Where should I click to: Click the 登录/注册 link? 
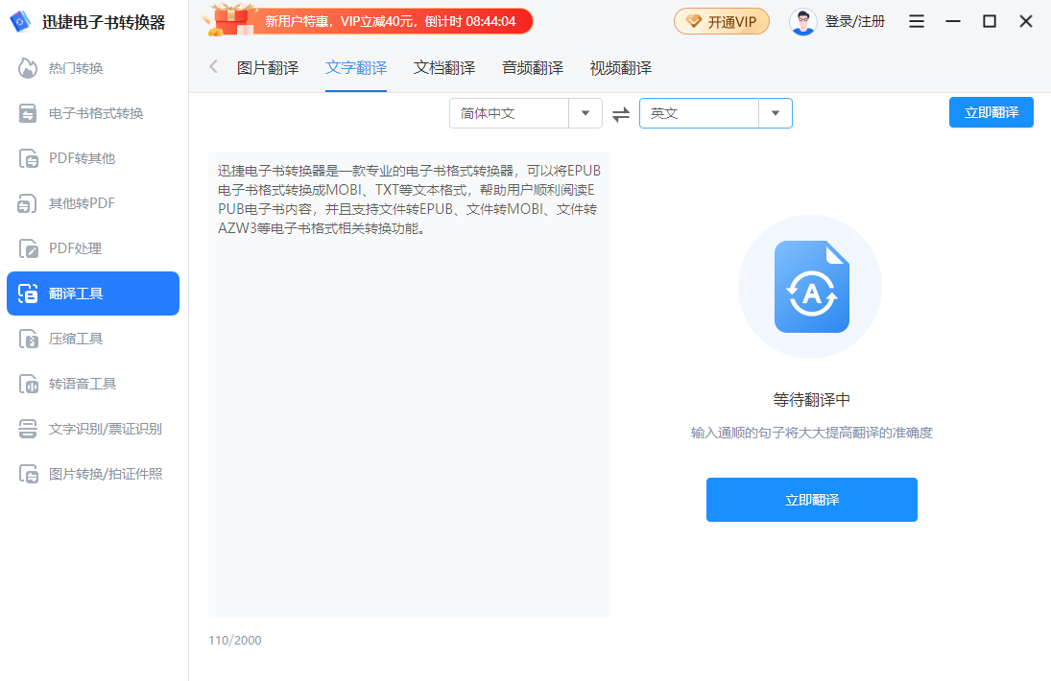click(854, 21)
